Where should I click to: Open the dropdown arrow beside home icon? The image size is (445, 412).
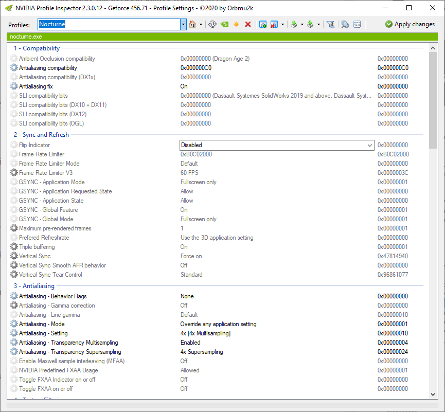(x=201, y=24)
